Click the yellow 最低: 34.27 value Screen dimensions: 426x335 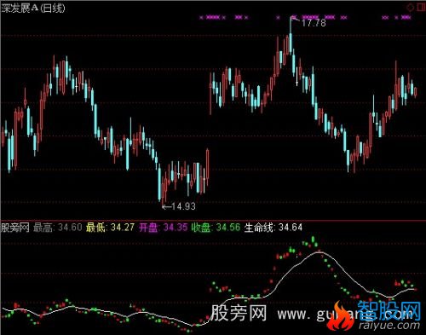pyautogui.click(x=110, y=228)
